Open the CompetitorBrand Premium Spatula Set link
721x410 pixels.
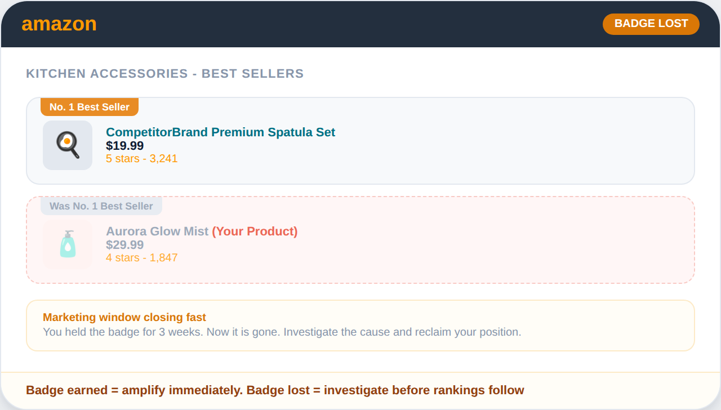coord(220,132)
